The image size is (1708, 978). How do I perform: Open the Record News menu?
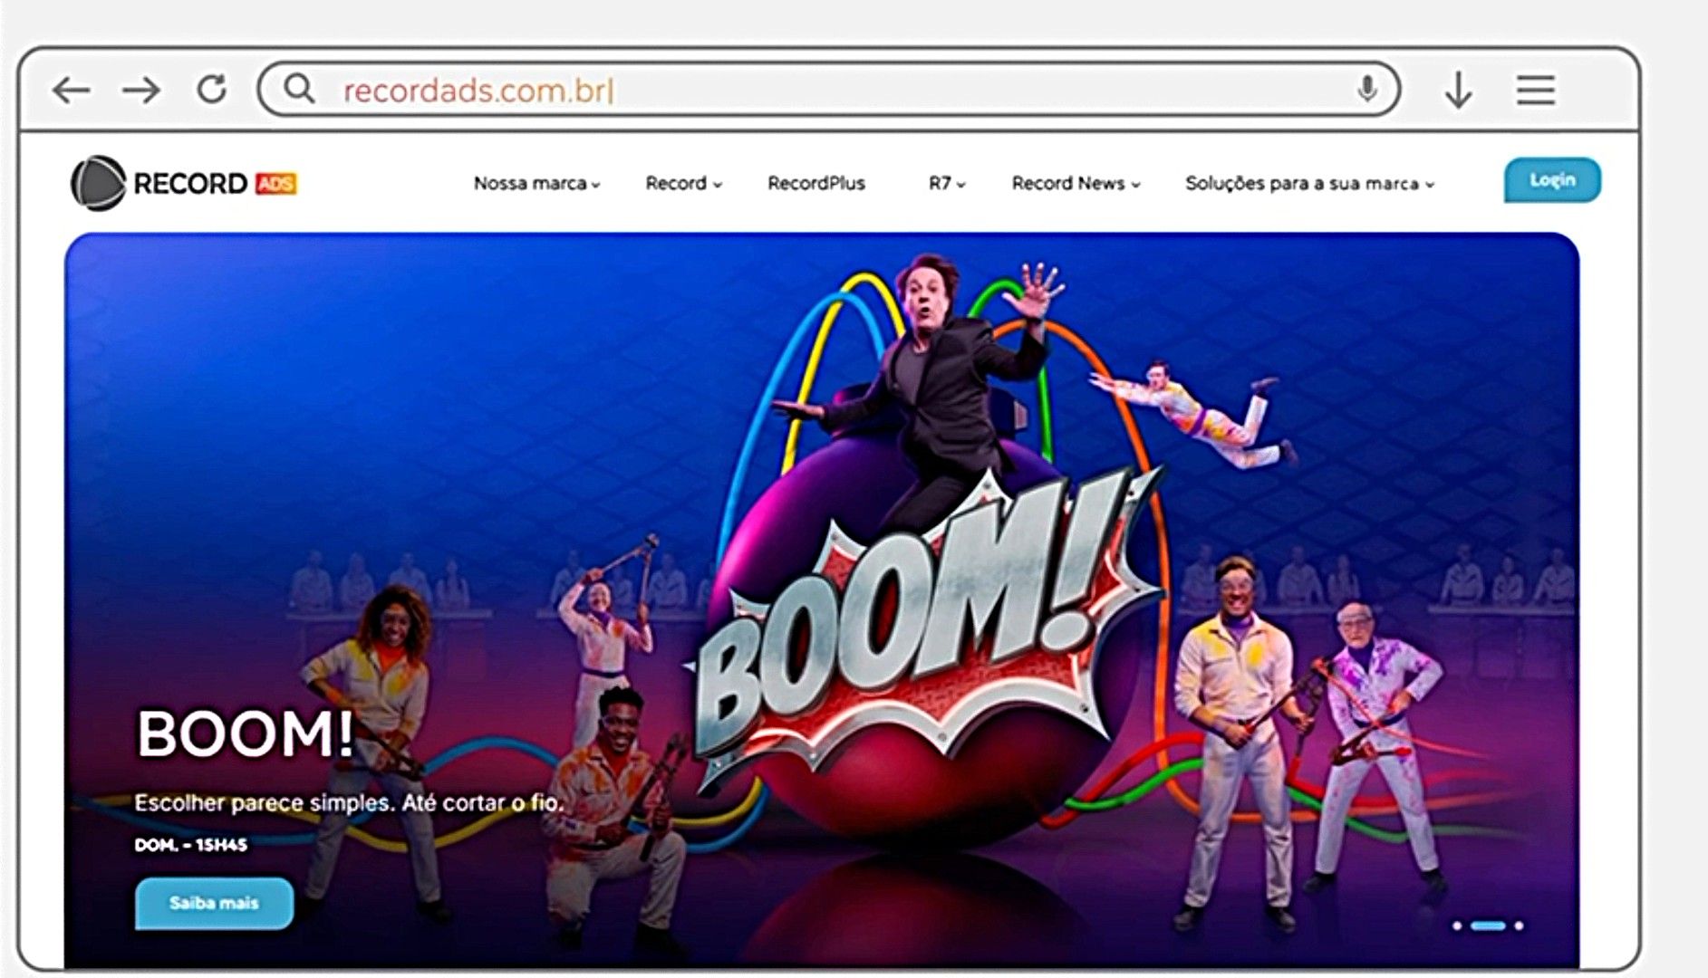click(1076, 183)
